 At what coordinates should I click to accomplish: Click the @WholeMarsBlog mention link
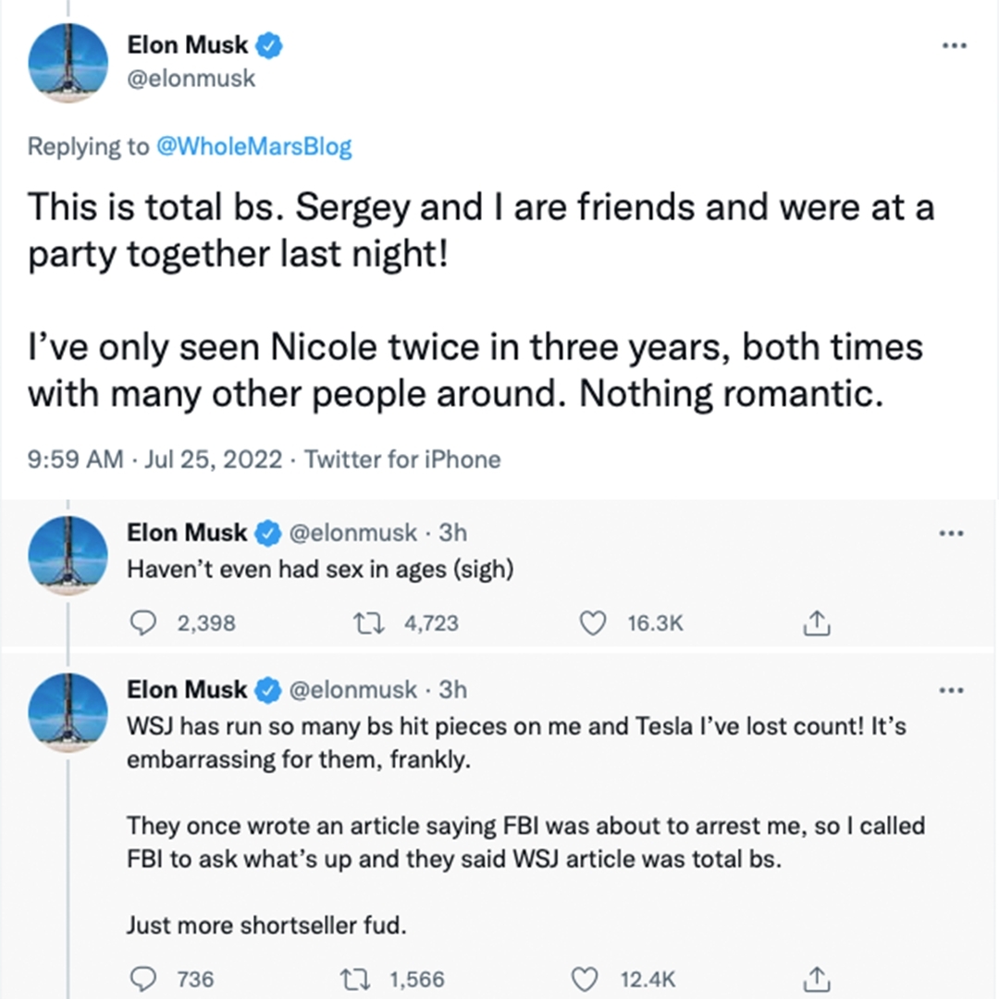pos(254,147)
